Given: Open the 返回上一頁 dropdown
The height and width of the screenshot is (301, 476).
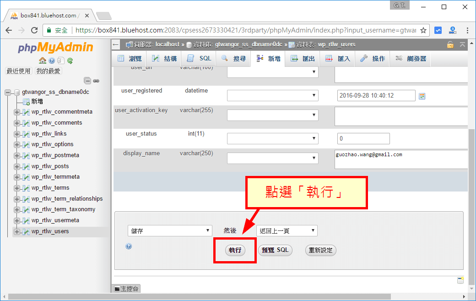Looking at the screenshot, I should [x=287, y=230].
